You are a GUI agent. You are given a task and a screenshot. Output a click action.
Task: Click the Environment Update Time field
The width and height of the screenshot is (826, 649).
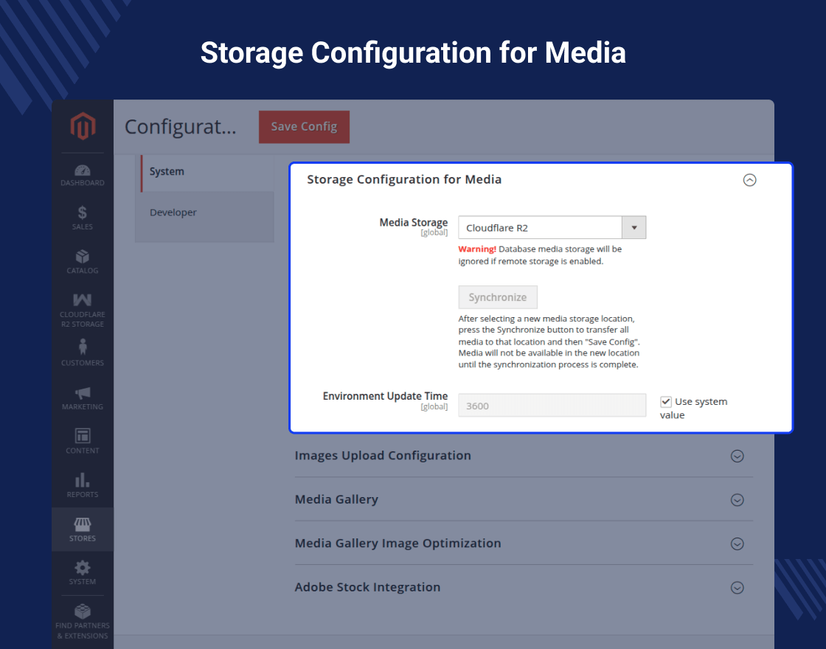pos(552,406)
